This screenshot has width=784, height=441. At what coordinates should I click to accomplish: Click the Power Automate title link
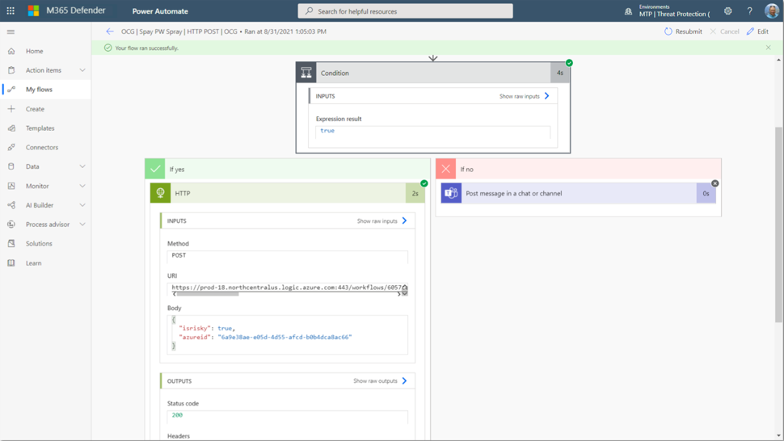tap(160, 11)
